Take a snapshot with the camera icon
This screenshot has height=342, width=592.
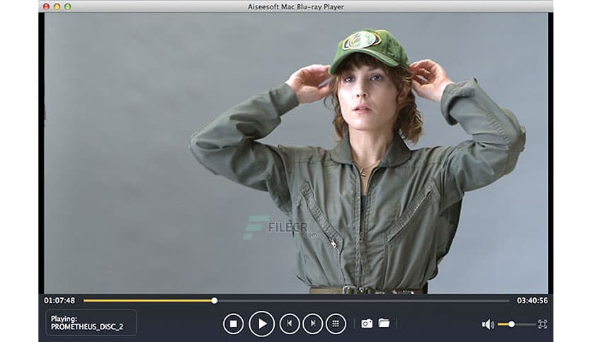367,324
